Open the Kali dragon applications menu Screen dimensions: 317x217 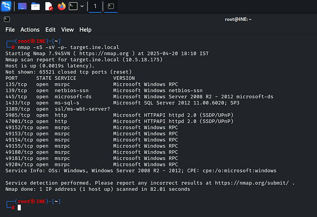6,6
